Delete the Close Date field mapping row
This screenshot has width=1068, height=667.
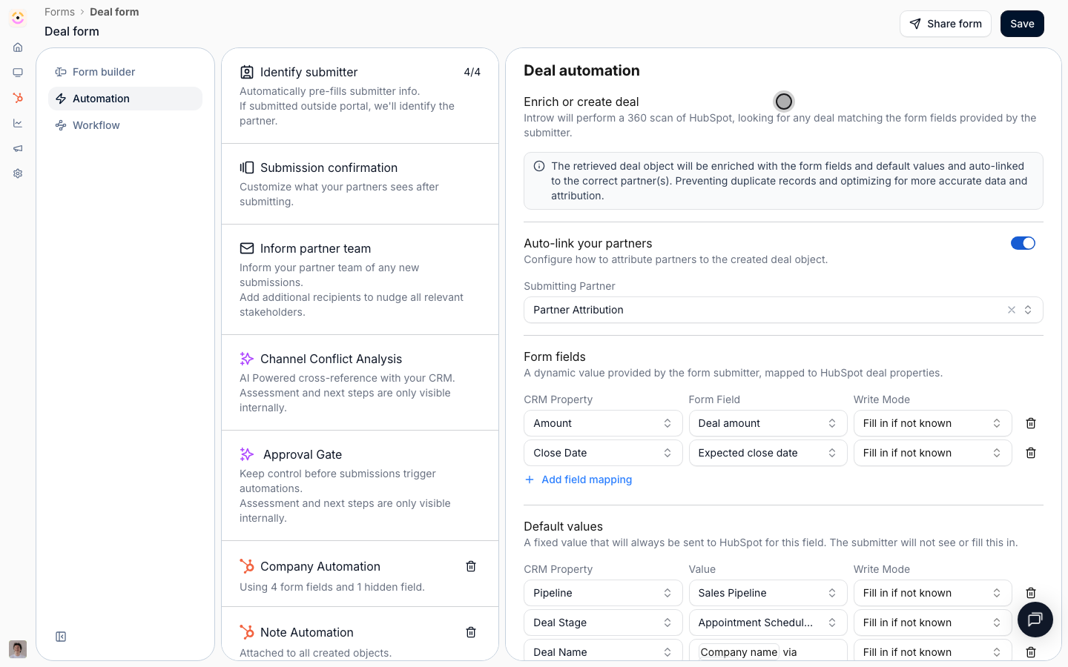click(1031, 453)
